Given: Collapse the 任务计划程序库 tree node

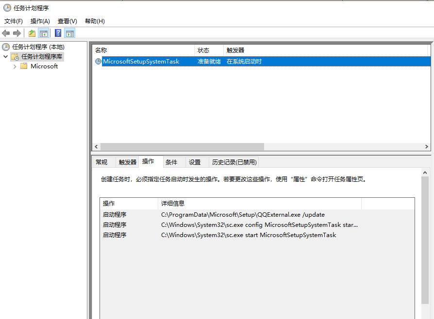Looking at the screenshot, I should (5, 57).
